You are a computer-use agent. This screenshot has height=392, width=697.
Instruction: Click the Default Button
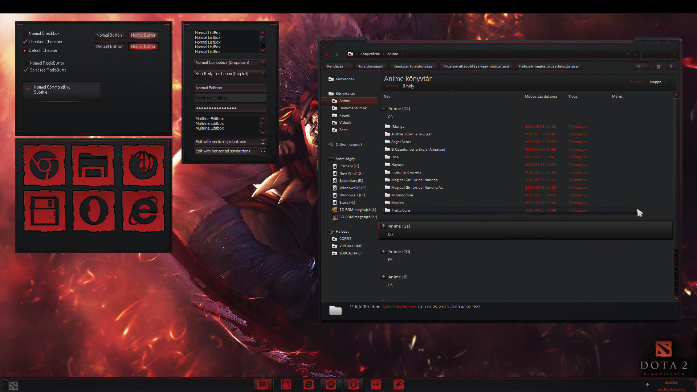pos(109,46)
